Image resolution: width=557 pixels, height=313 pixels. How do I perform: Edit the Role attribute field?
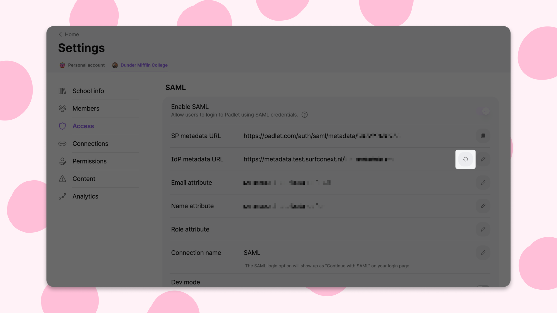coord(483,229)
